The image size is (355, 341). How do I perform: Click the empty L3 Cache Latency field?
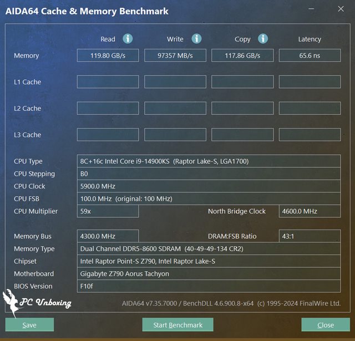pos(309,135)
